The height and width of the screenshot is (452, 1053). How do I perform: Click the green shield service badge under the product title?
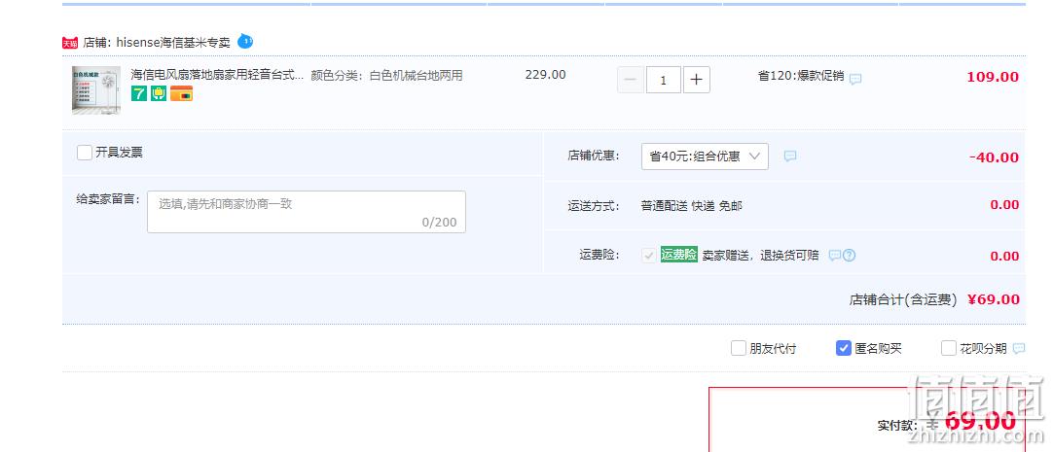159,94
